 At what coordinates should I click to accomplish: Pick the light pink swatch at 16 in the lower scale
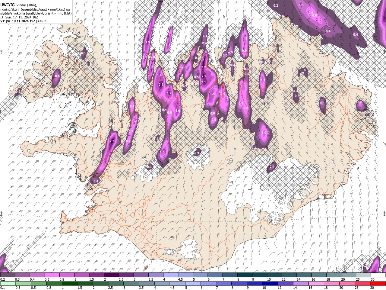(316, 283)
